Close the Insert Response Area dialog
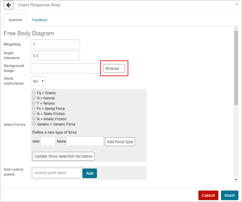242x202 pixels. [236, 4]
